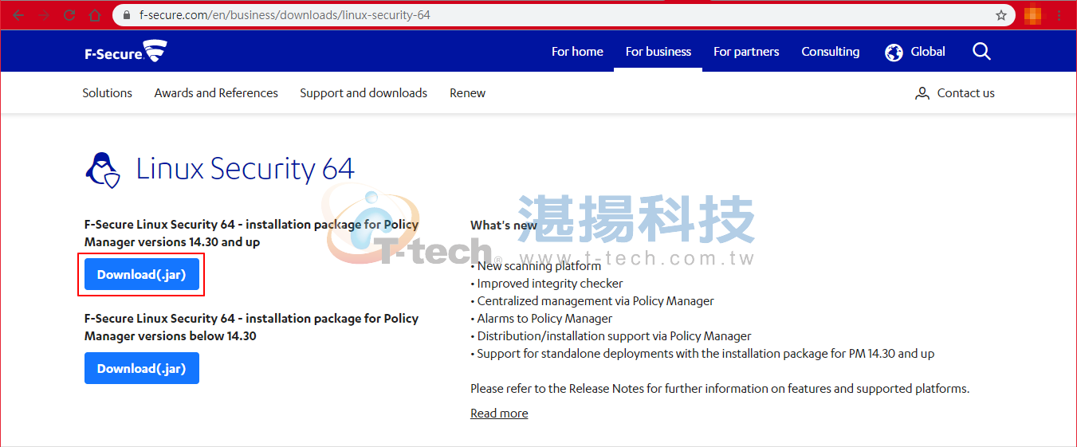
Task: Click the Linux Security penguin shield icon
Action: [102, 170]
